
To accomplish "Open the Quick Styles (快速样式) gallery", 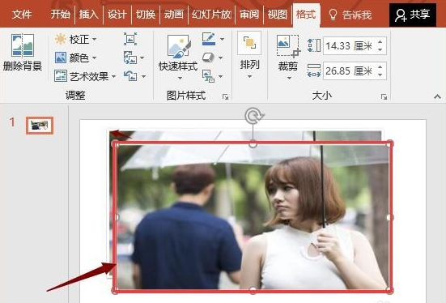I will click(178, 57).
